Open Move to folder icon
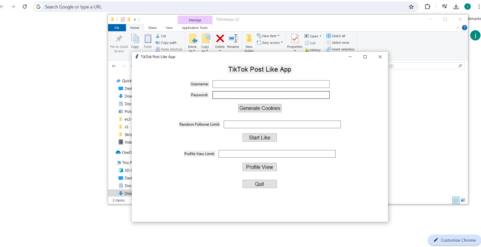This screenshot has height=247, width=481. [193, 38]
